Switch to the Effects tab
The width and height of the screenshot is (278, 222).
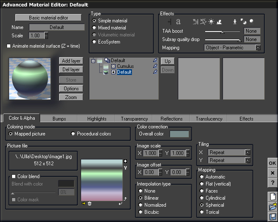click(x=246, y=119)
